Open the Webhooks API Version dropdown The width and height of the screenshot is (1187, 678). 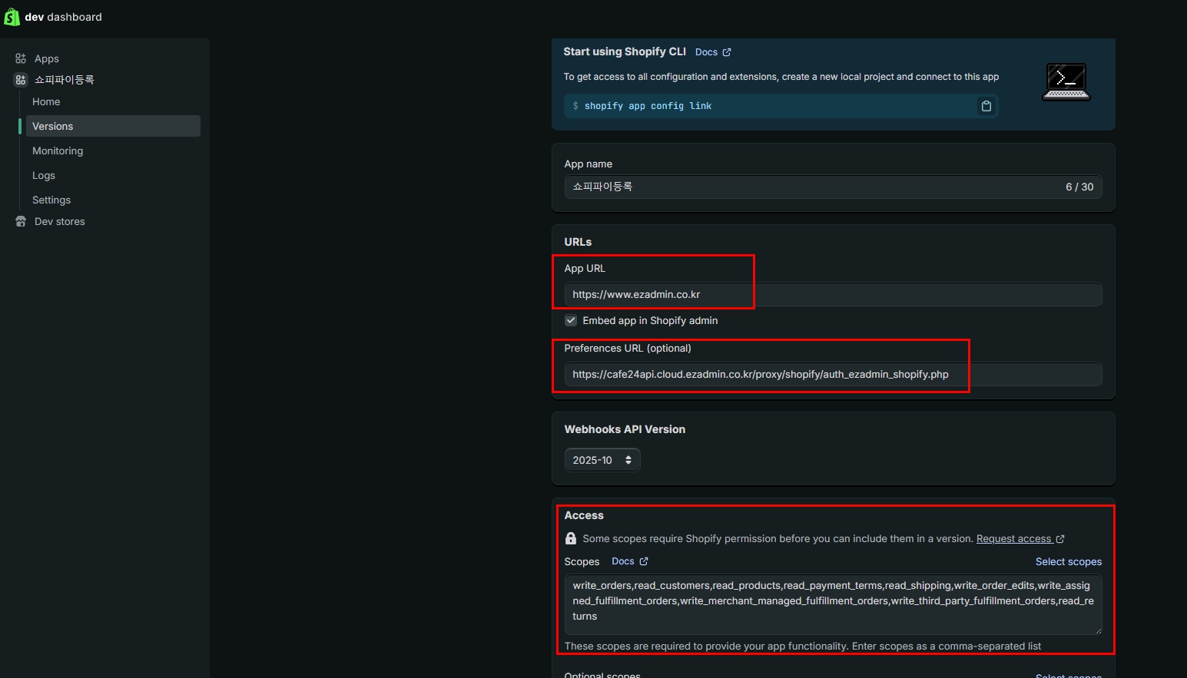click(602, 460)
